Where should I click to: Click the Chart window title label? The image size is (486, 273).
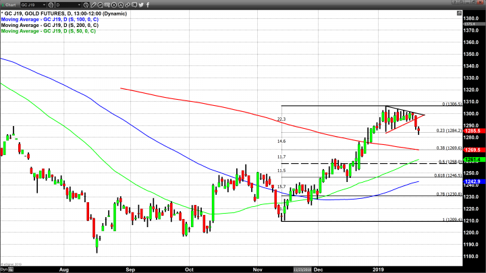(11, 5)
